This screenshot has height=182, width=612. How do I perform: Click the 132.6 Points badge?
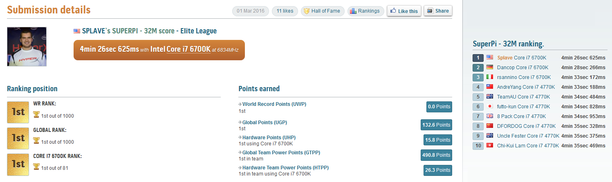point(436,125)
